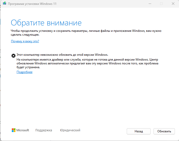Click the title 'Программа установки Windows 11'

pyautogui.click(x=32, y=4)
